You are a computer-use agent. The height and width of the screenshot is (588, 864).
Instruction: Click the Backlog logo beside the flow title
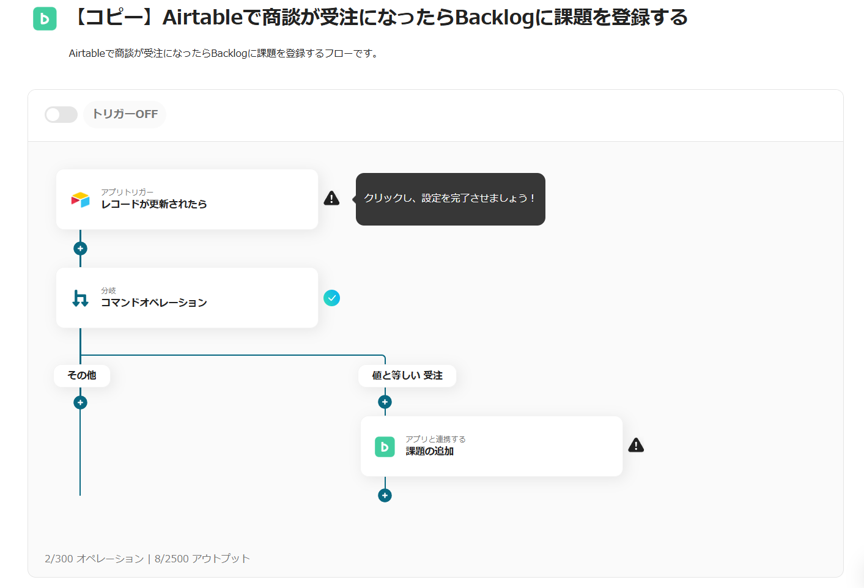pos(45,19)
